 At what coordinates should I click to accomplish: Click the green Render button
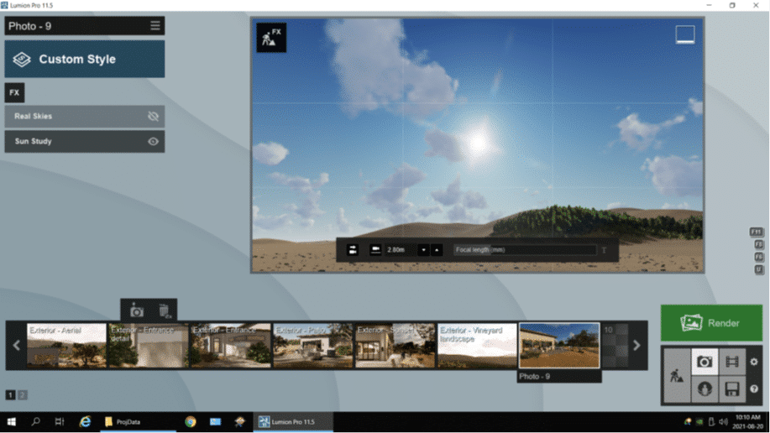point(711,323)
